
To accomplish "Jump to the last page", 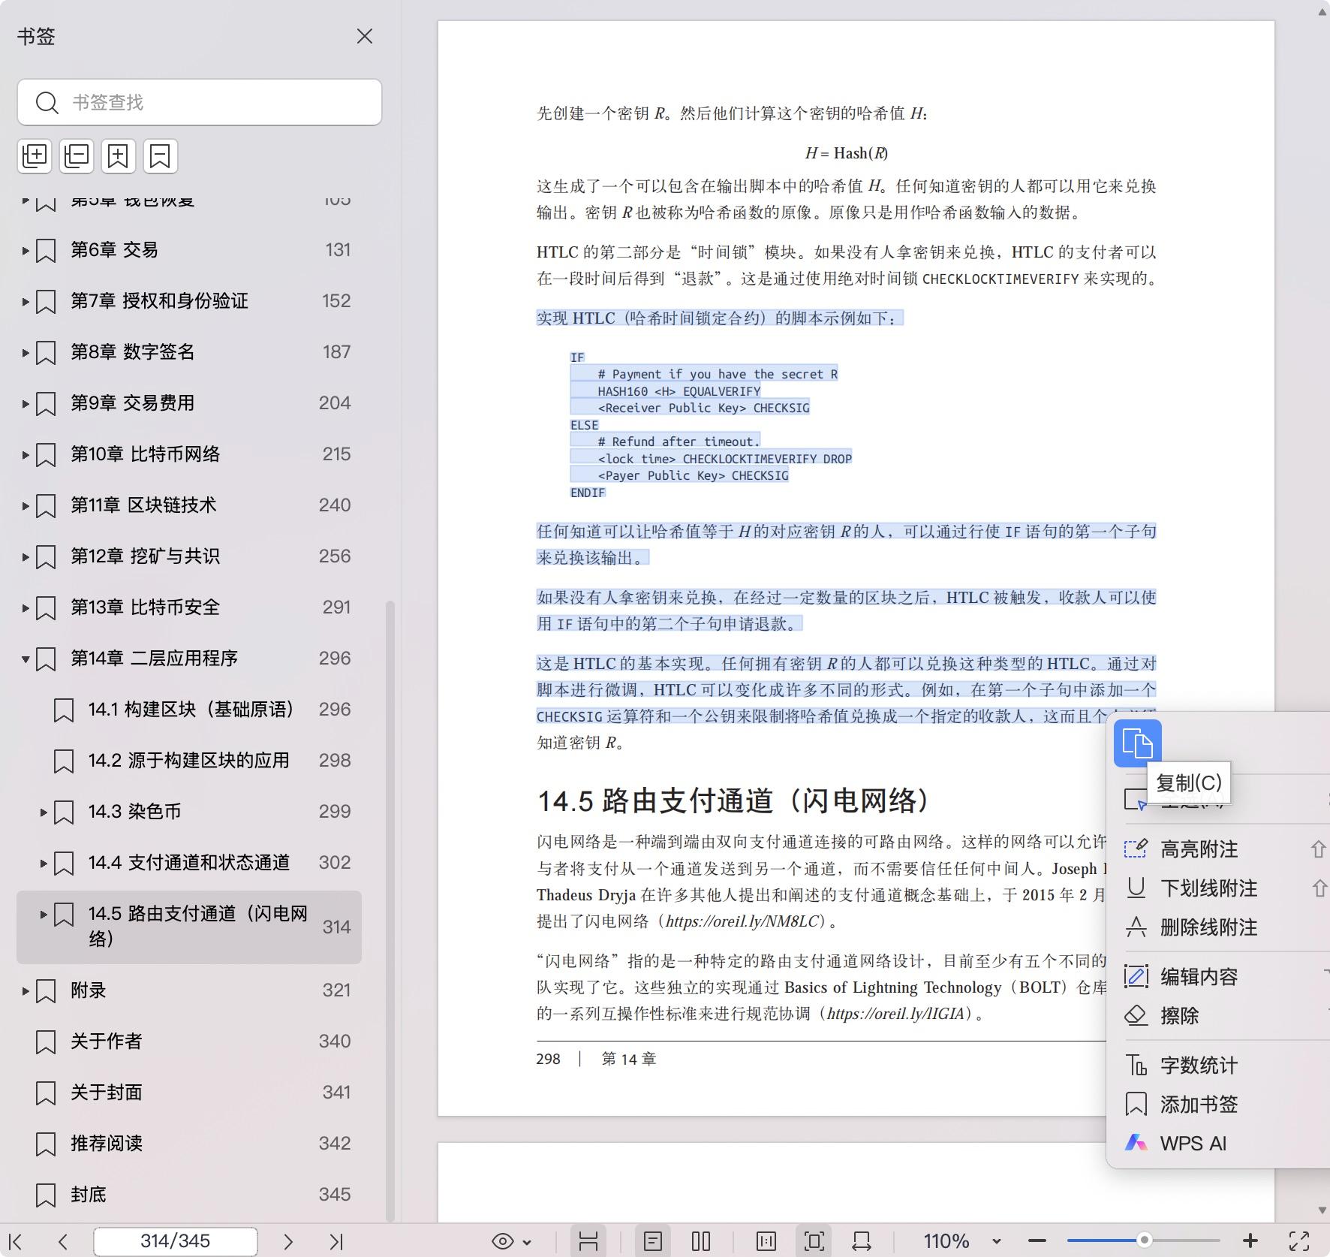I will tap(336, 1242).
